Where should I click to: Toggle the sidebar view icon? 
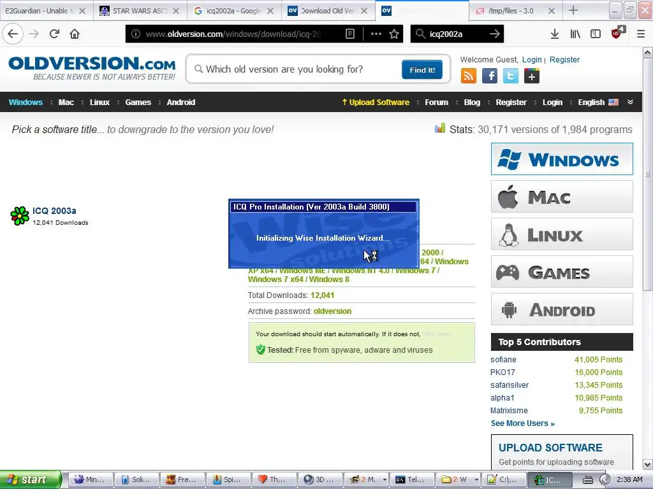[596, 34]
